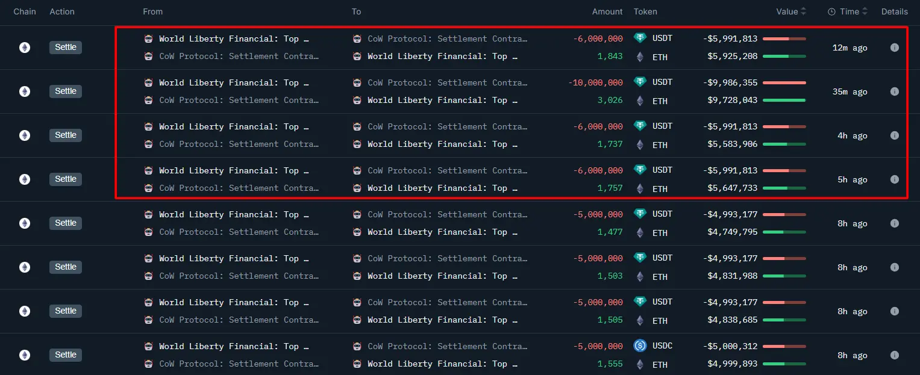Click the descending sort arrow beside Value
Screen dimensions: 920x375
[x=804, y=14]
